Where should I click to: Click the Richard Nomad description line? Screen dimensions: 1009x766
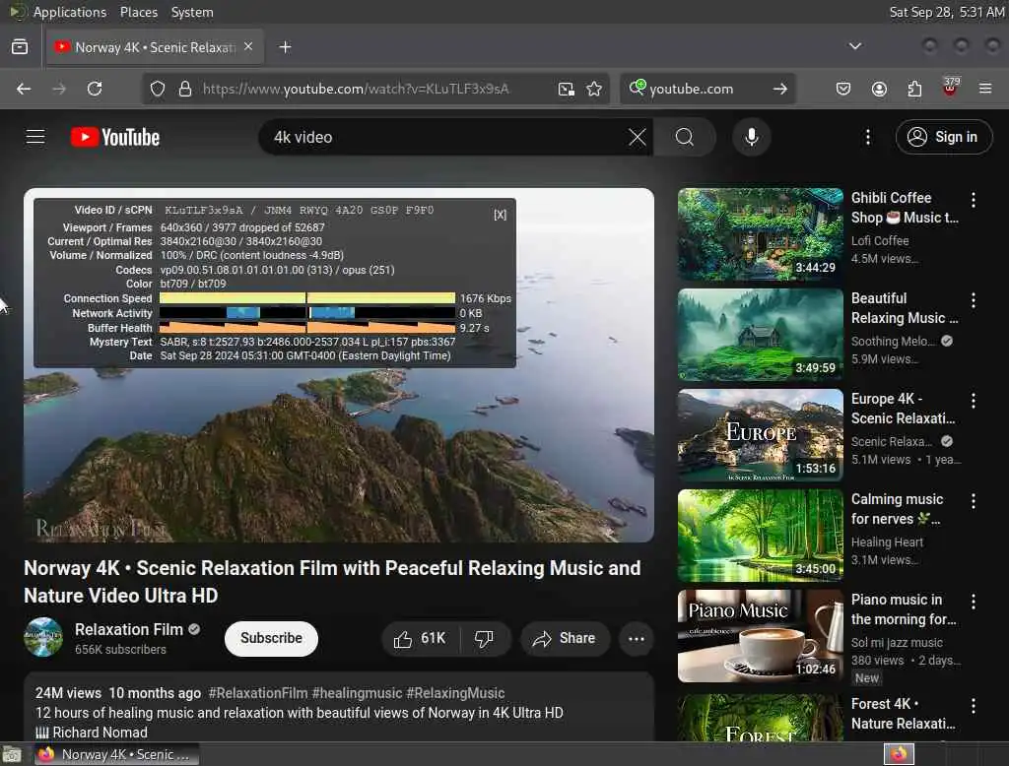92,732
